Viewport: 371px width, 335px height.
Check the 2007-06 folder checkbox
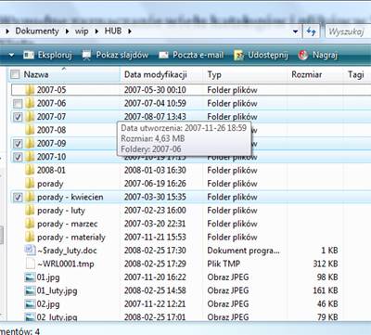(18, 103)
